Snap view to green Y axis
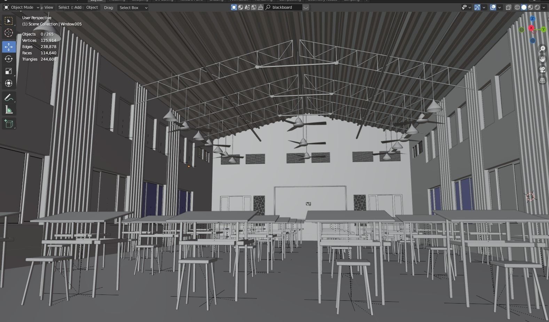The image size is (549, 322). click(x=543, y=30)
